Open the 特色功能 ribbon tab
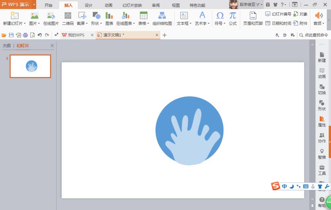 (197, 5)
